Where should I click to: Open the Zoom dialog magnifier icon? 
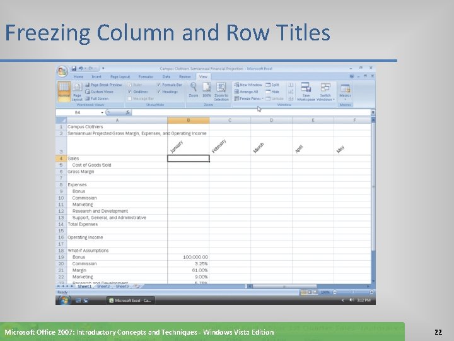click(194, 90)
